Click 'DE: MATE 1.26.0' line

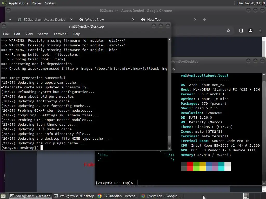point(196,117)
